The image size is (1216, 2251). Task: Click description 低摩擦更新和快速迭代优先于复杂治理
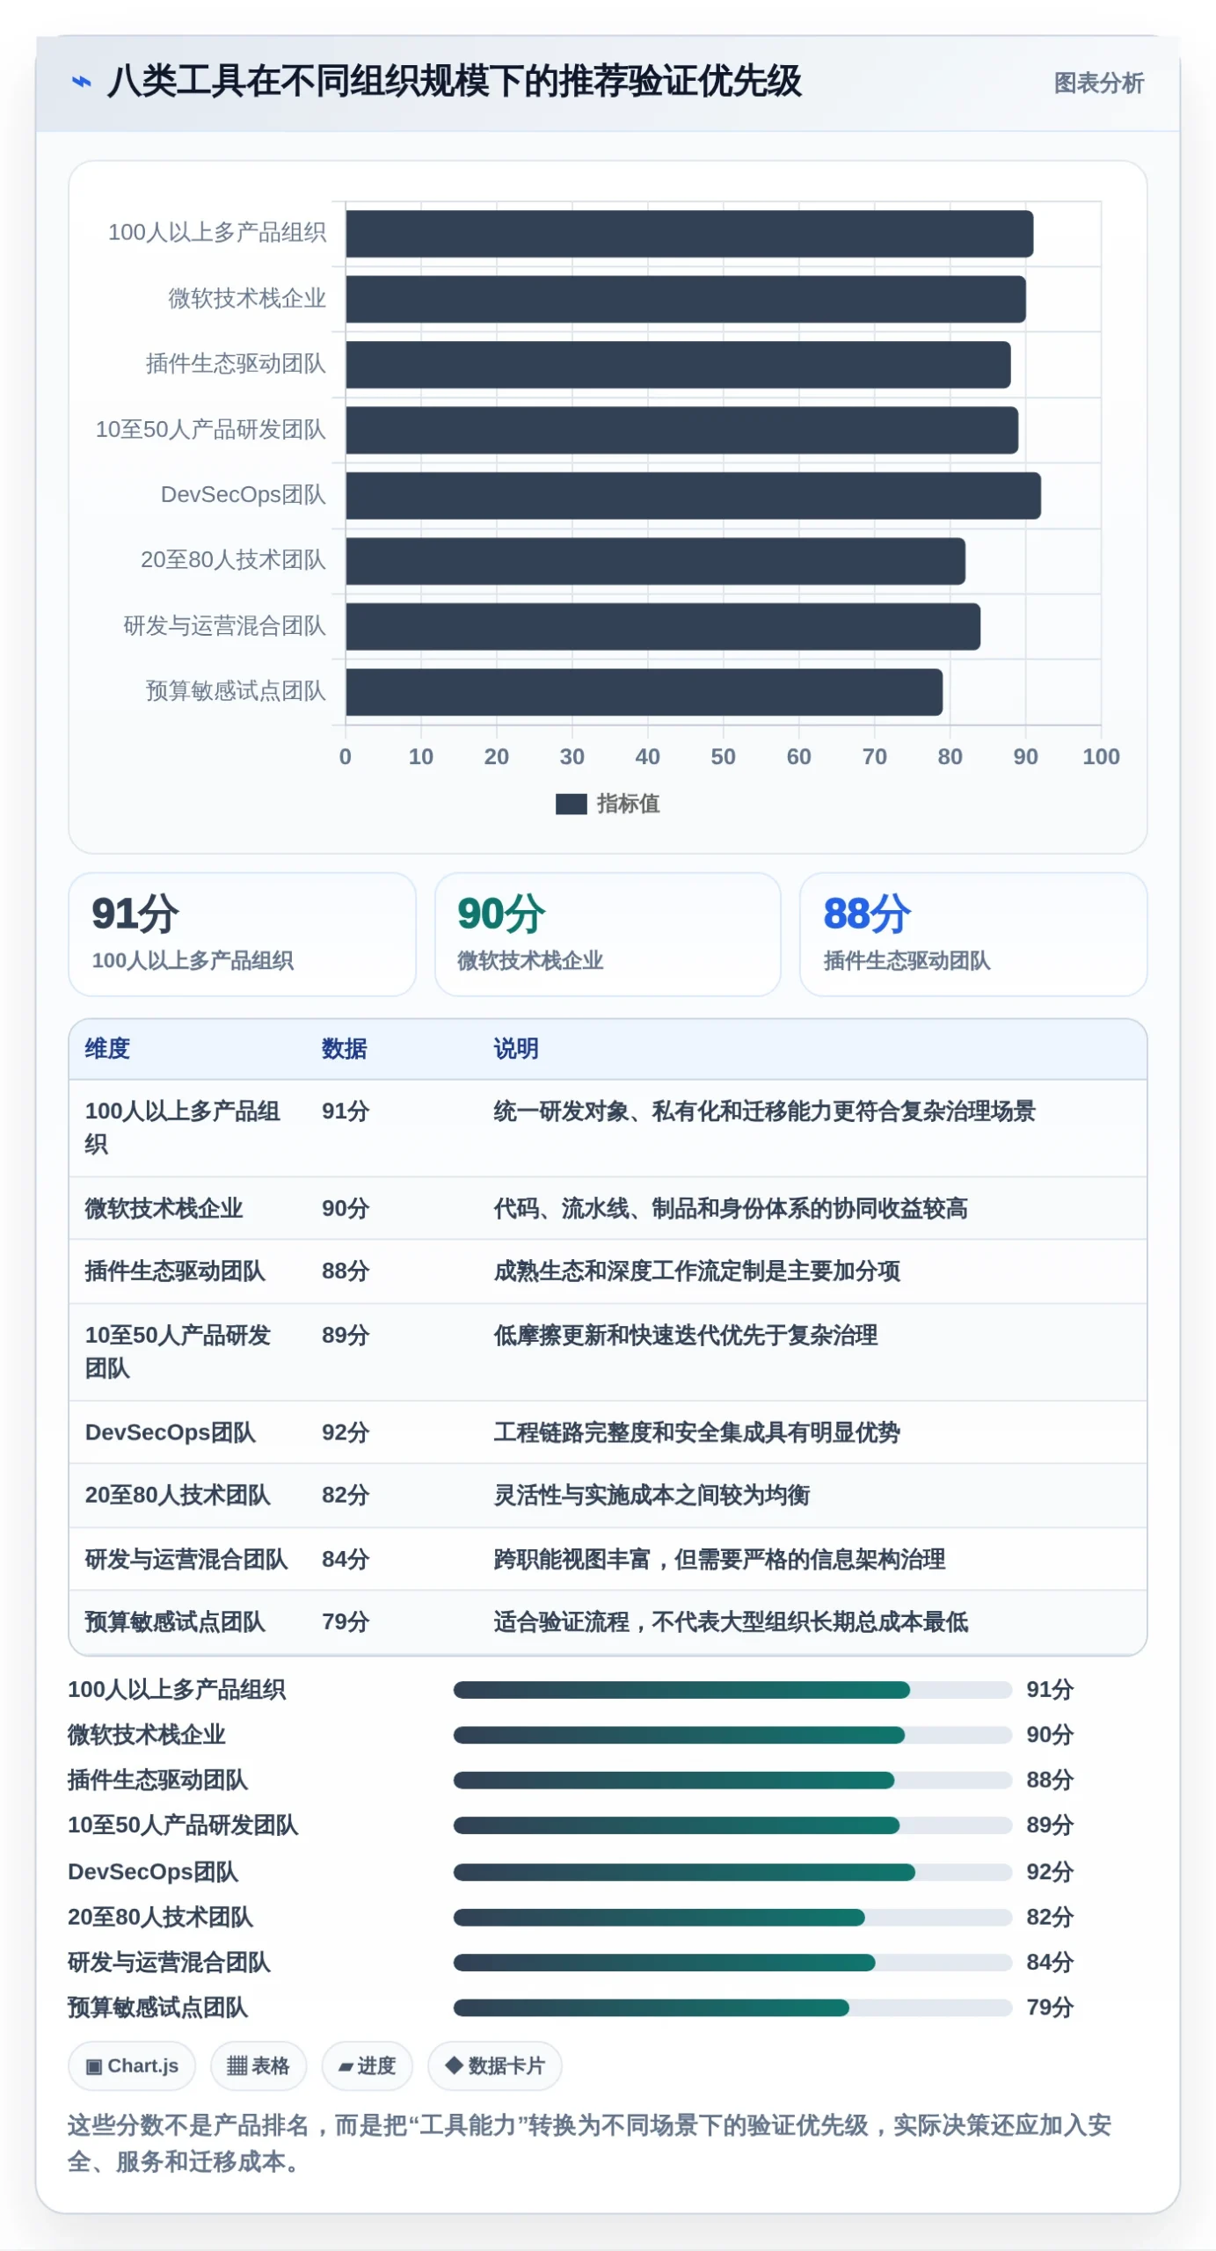685,1336
